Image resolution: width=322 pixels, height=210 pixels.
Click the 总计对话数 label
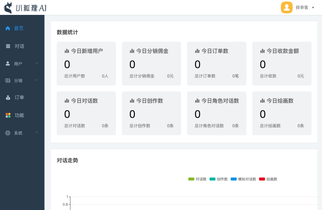point(74,126)
